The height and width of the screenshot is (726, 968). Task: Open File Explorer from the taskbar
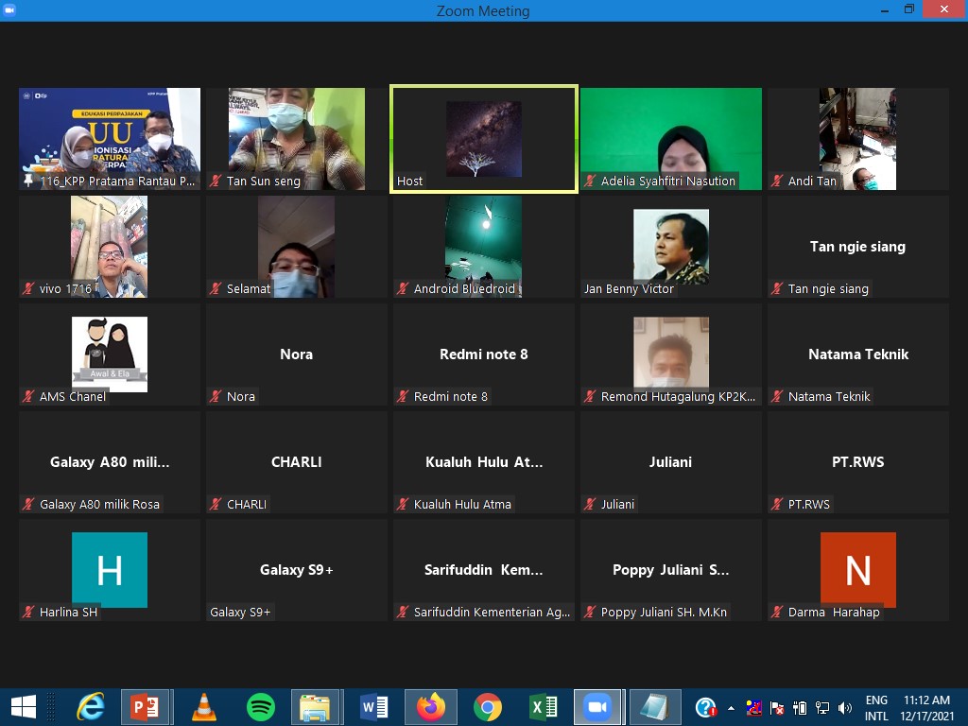[x=315, y=707]
